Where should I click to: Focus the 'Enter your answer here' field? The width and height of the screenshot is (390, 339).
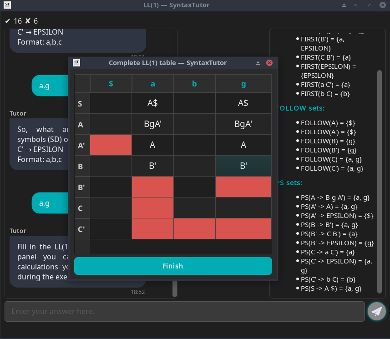(x=185, y=311)
